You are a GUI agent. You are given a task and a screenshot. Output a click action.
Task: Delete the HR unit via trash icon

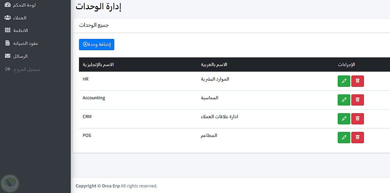tap(357, 81)
